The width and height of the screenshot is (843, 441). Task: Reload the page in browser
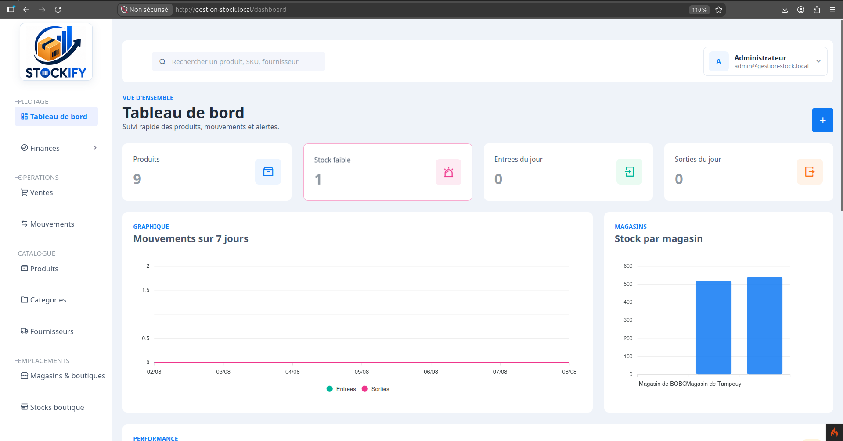pyautogui.click(x=58, y=10)
